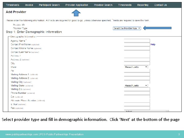
Task: Click the Address 1 input field
Action: tap(137, 56)
